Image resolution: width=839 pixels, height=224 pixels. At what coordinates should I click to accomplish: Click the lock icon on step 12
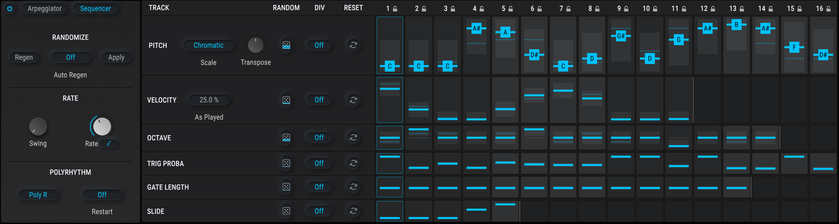[713, 9]
